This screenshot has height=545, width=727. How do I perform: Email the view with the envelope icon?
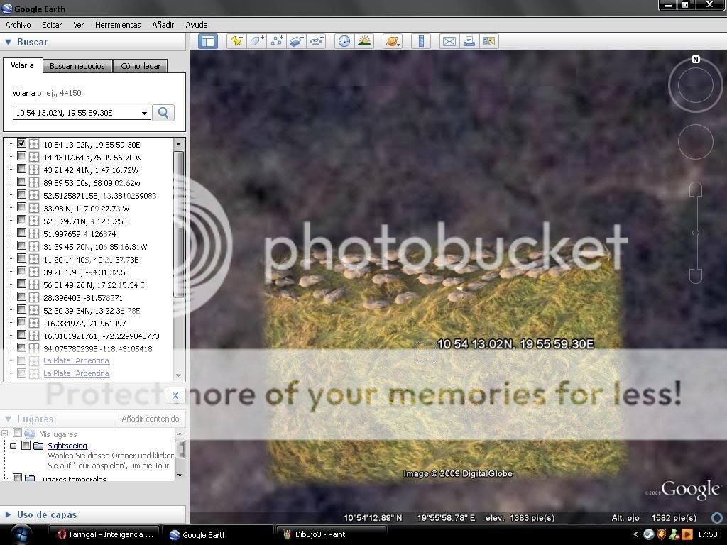pos(449,41)
